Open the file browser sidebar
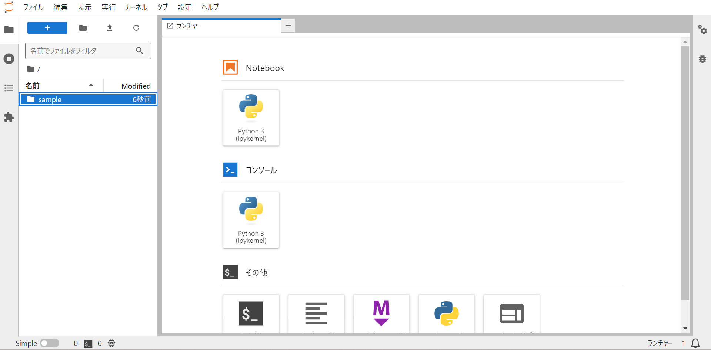The image size is (711, 350). click(9, 30)
